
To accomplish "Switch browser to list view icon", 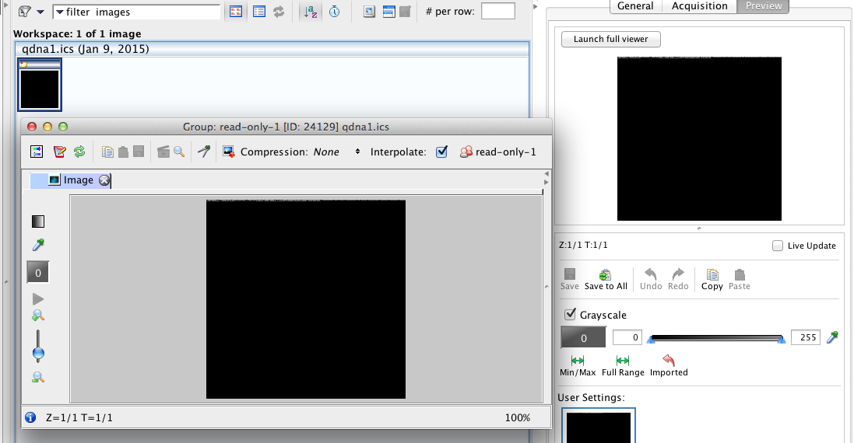I will (259, 12).
